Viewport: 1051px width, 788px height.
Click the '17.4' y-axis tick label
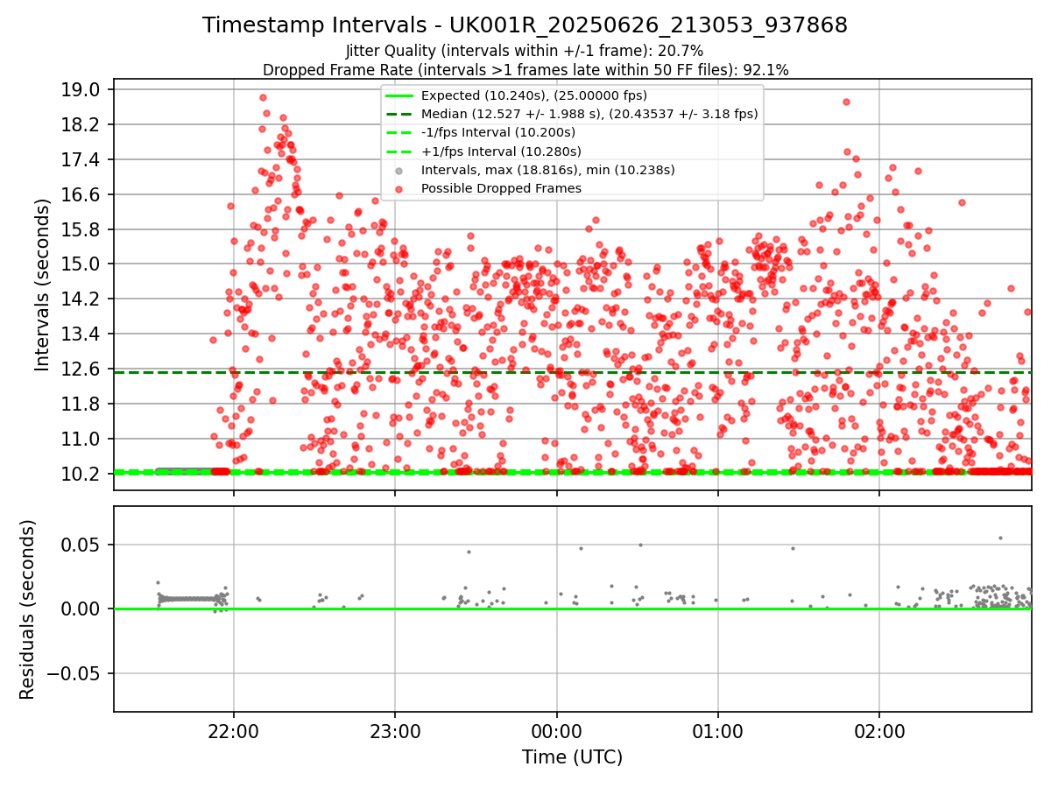82,159
